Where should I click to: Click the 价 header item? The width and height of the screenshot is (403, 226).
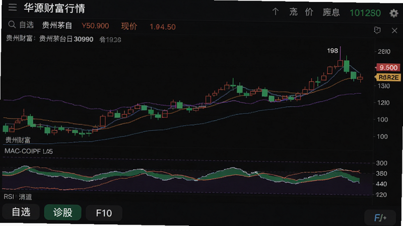[x=309, y=12]
